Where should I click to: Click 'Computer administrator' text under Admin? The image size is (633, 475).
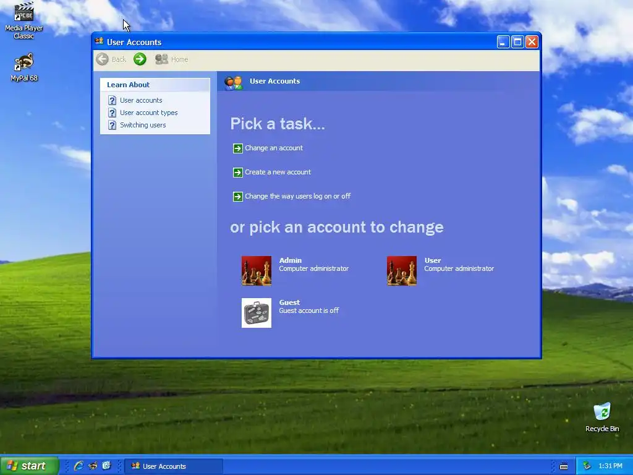(313, 268)
